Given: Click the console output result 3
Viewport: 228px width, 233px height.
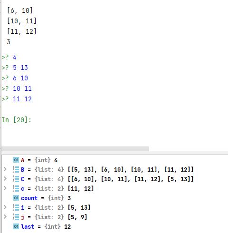Looking at the screenshot, I should coord(9,42).
